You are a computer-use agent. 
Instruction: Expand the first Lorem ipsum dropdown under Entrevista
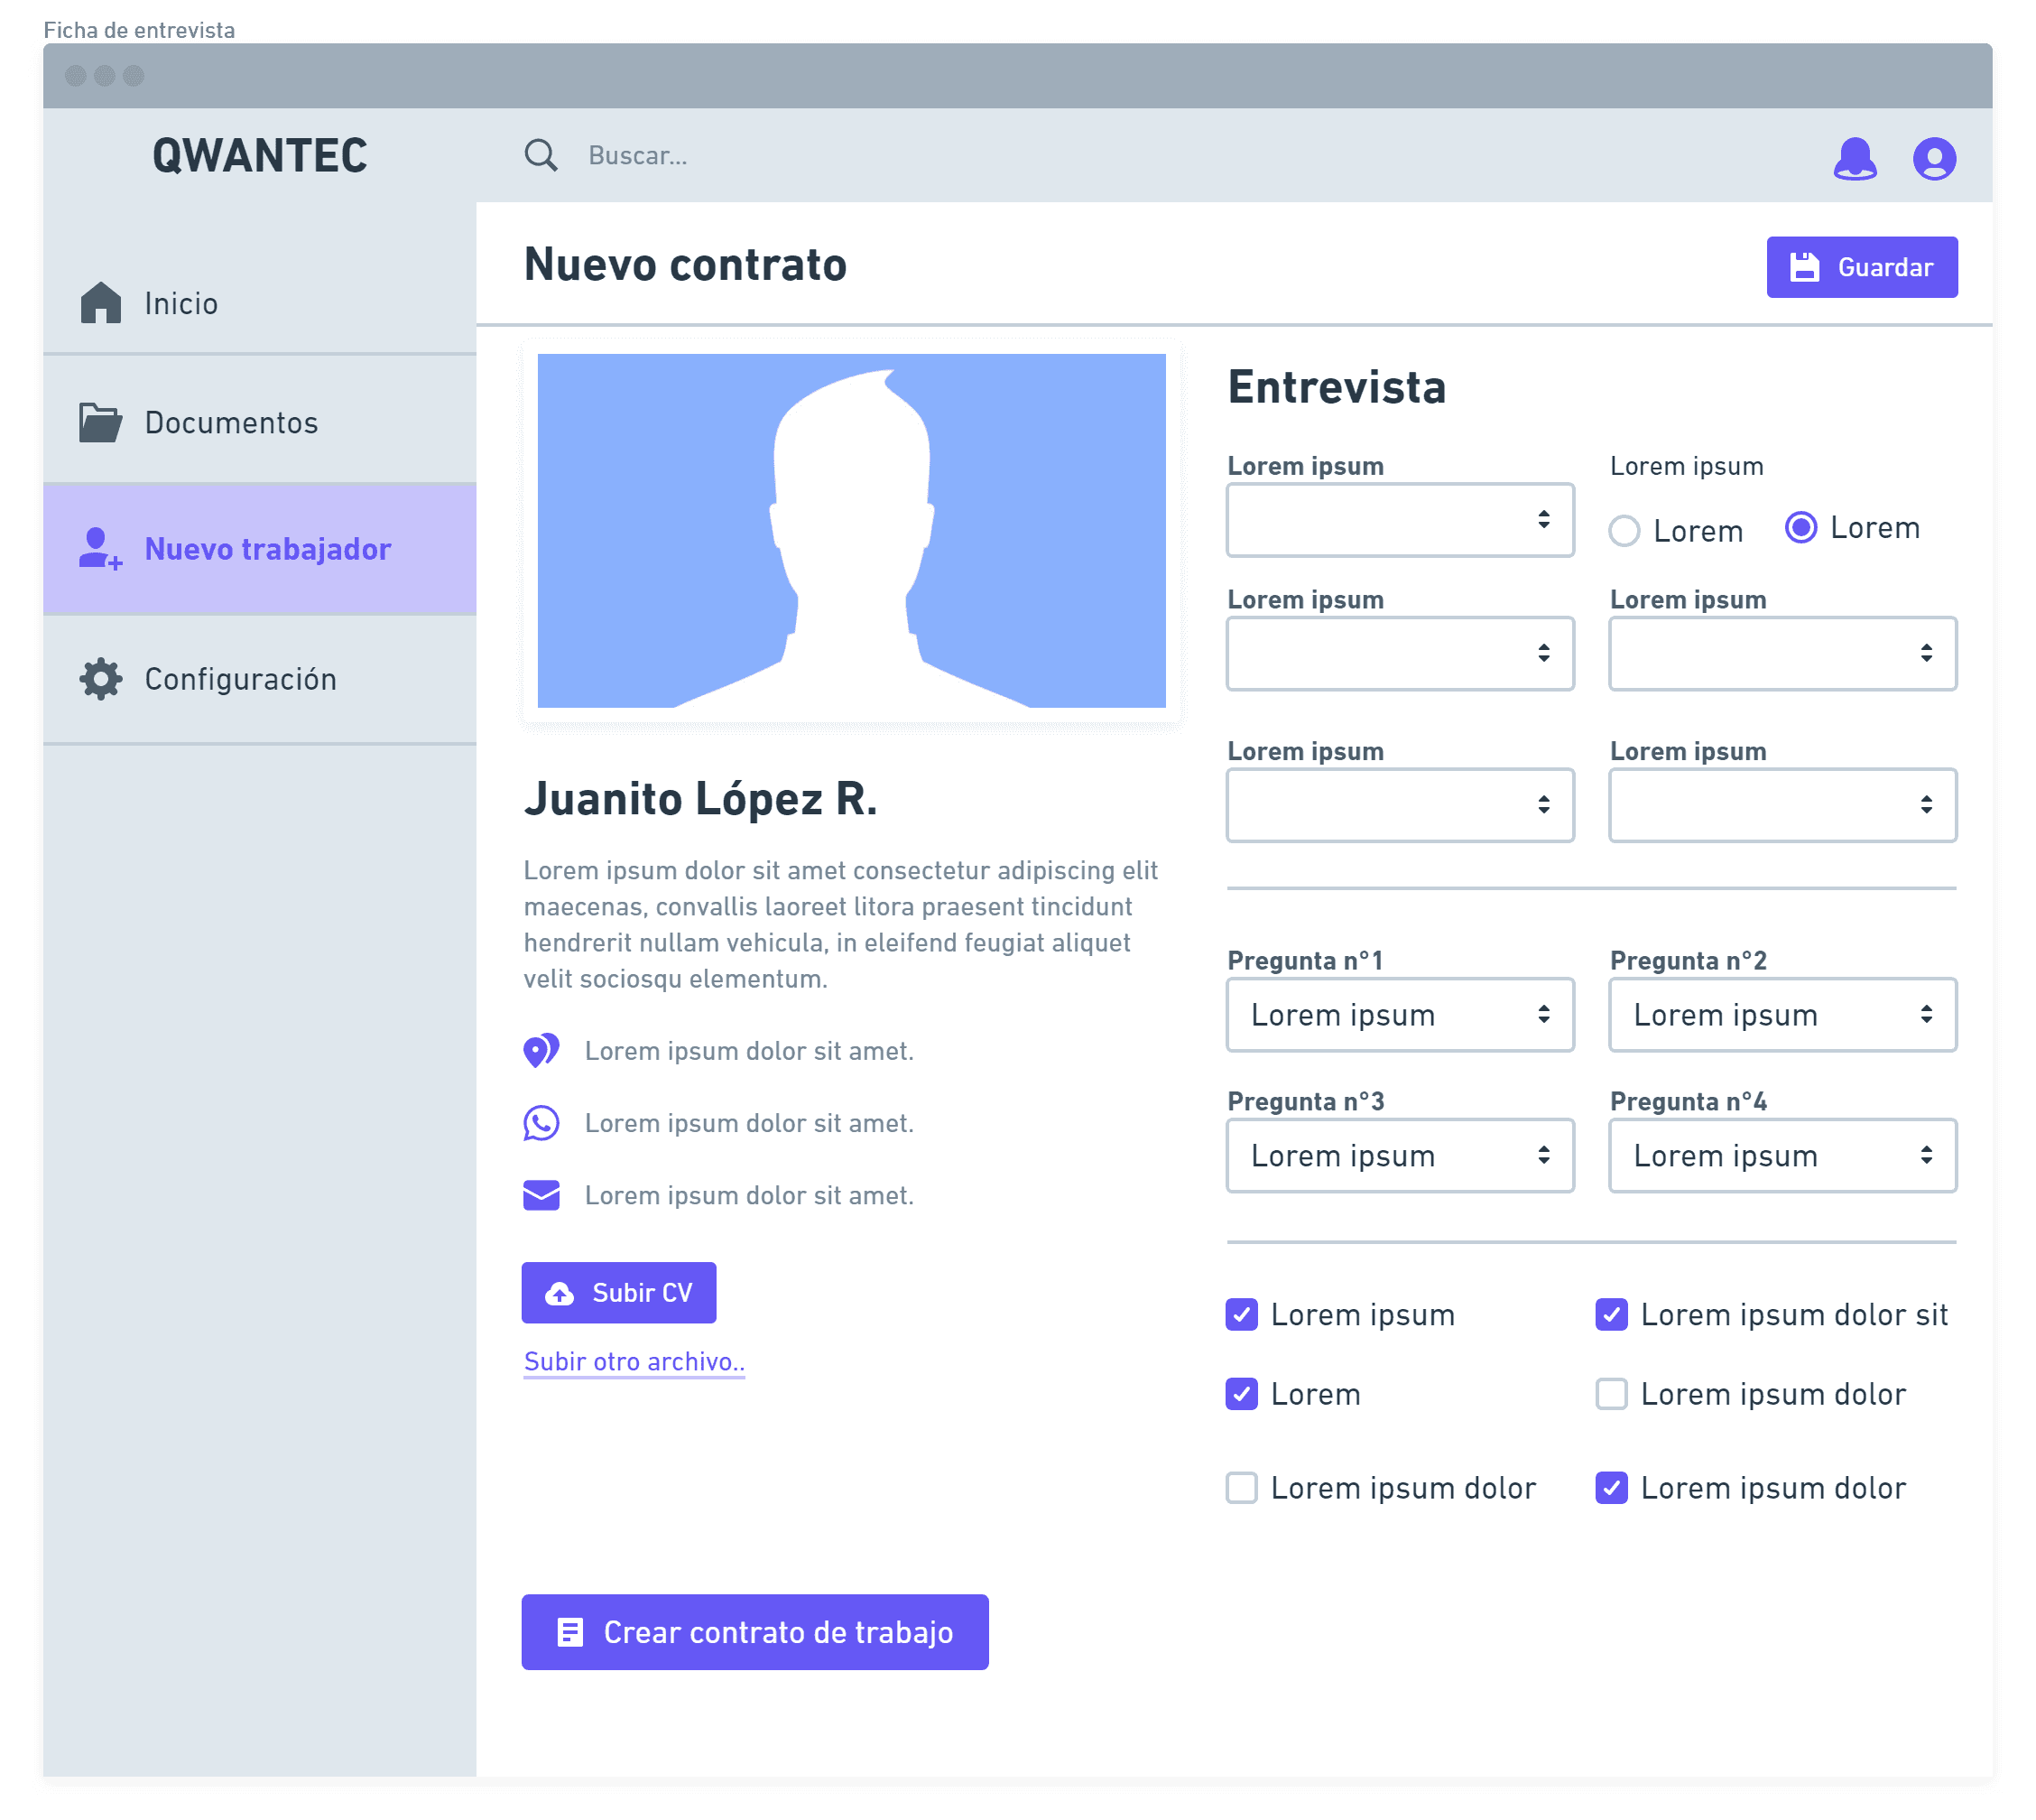tap(1400, 520)
